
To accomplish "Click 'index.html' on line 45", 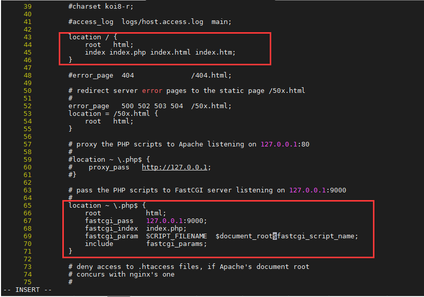I will (x=170, y=53).
